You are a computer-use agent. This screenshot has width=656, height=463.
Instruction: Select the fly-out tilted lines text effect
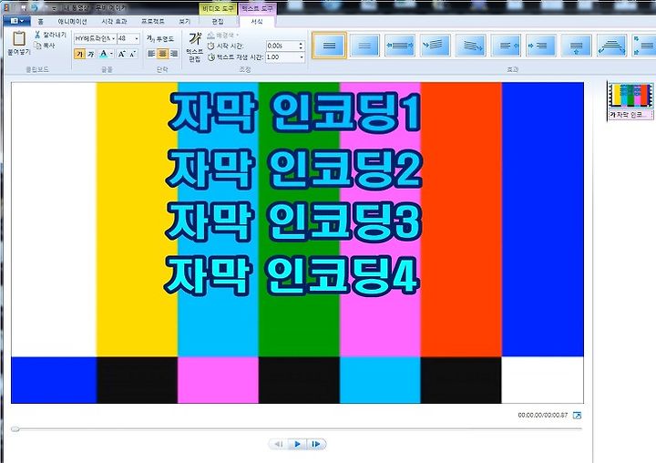coord(470,46)
